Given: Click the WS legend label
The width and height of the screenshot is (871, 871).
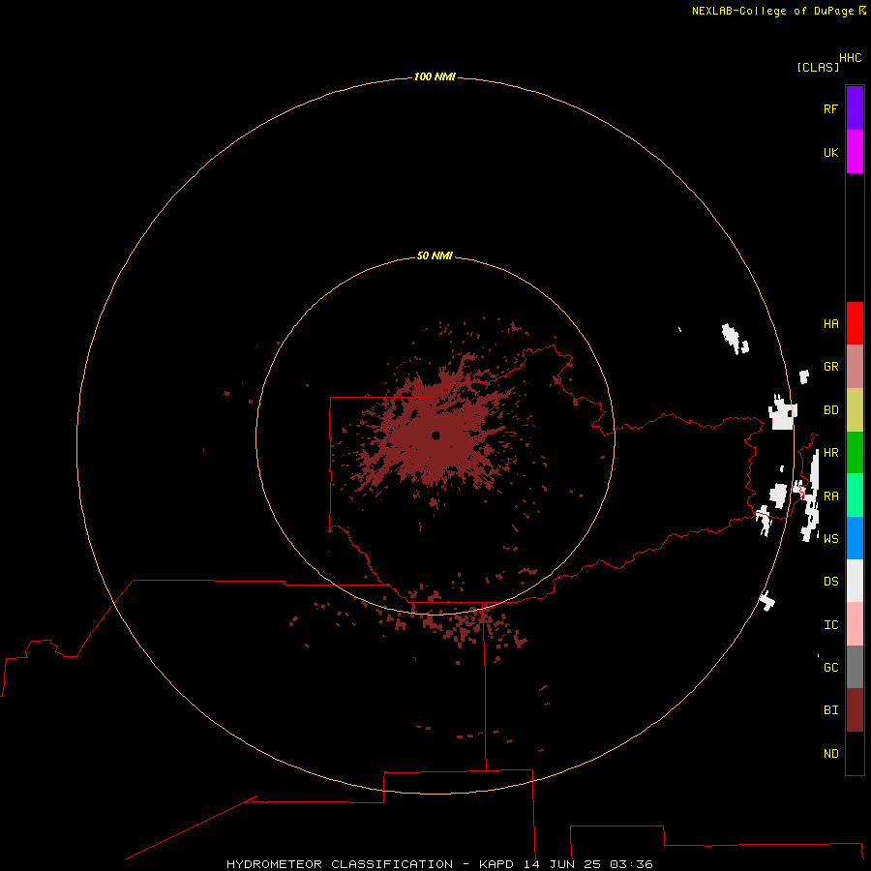Looking at the screenshot, I should [830, 538].
